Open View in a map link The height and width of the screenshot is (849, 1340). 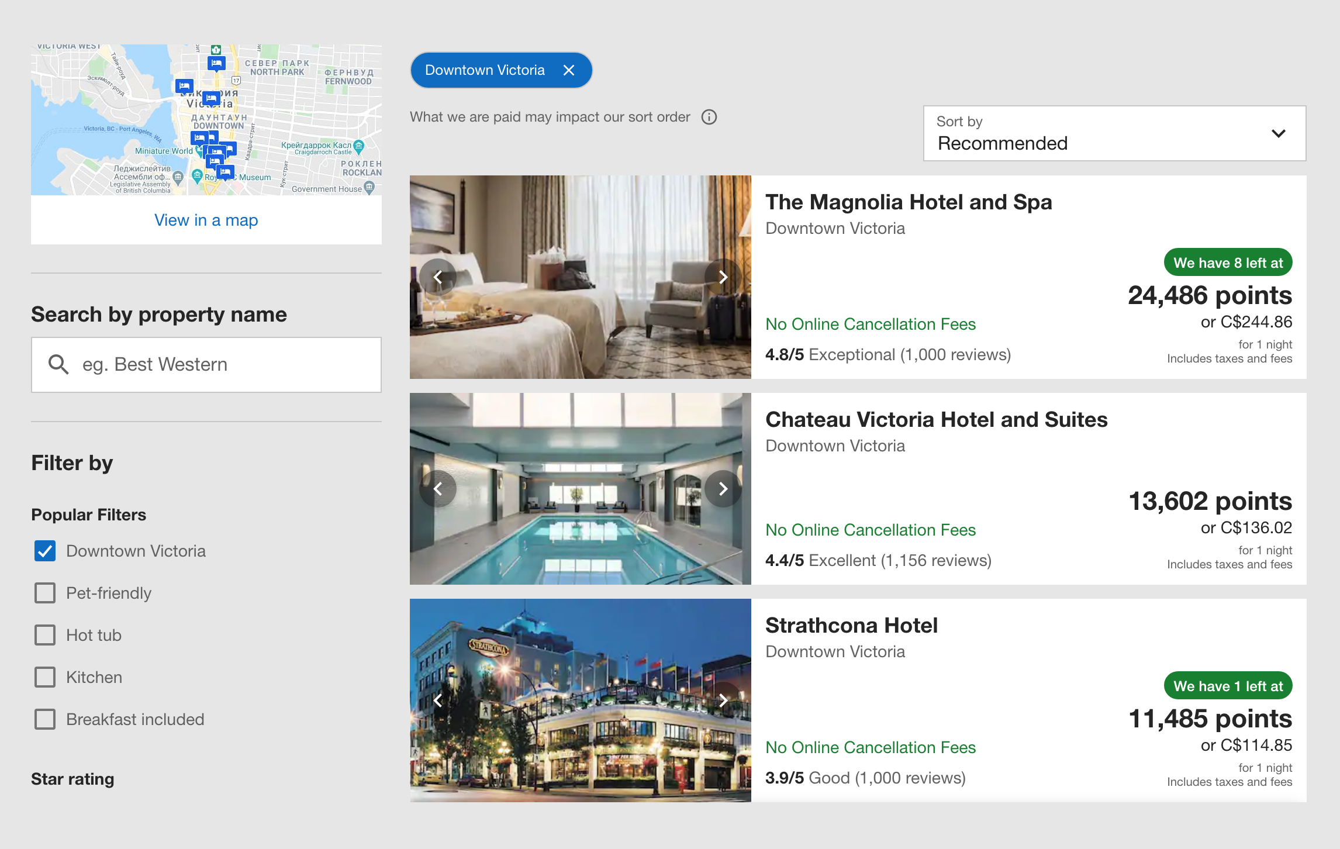206,220
